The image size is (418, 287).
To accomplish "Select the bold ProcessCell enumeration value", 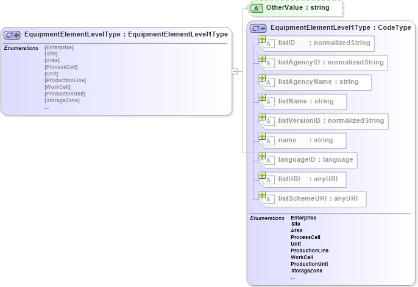I will click(x=305, y=237).
